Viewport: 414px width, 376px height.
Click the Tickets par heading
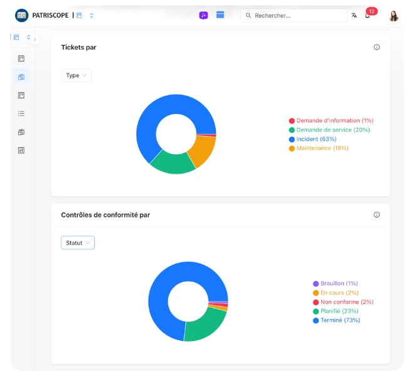78,47
